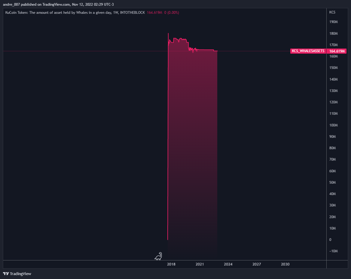Click the KCS currency label above price axis
Image resolution: width=351 pixels, height=279 pixels.
pyautogui.click(x=332, y=12)
